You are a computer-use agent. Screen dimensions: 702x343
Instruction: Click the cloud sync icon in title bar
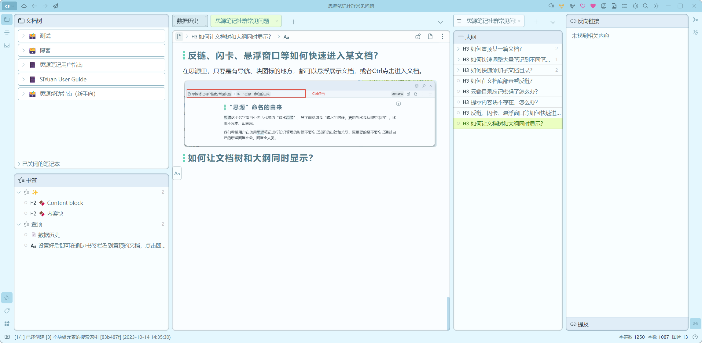coord(24,6)
